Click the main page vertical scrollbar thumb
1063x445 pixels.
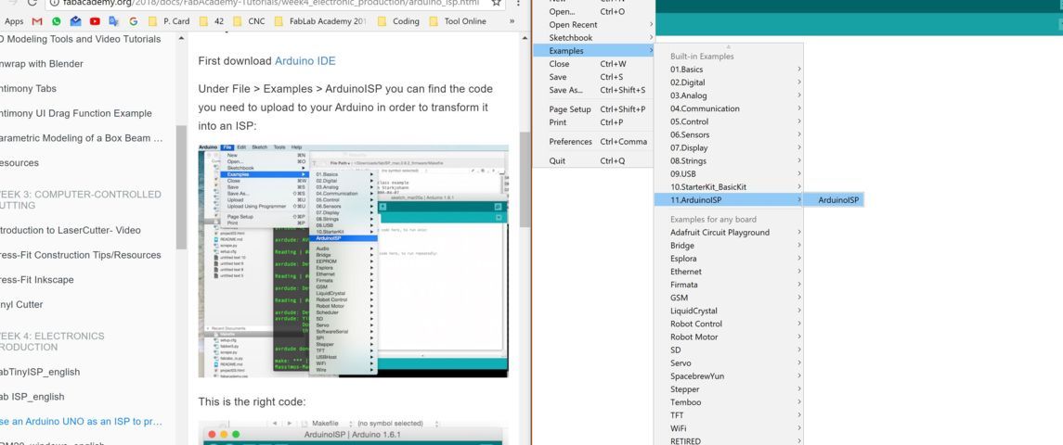click(x=525, y=180)
